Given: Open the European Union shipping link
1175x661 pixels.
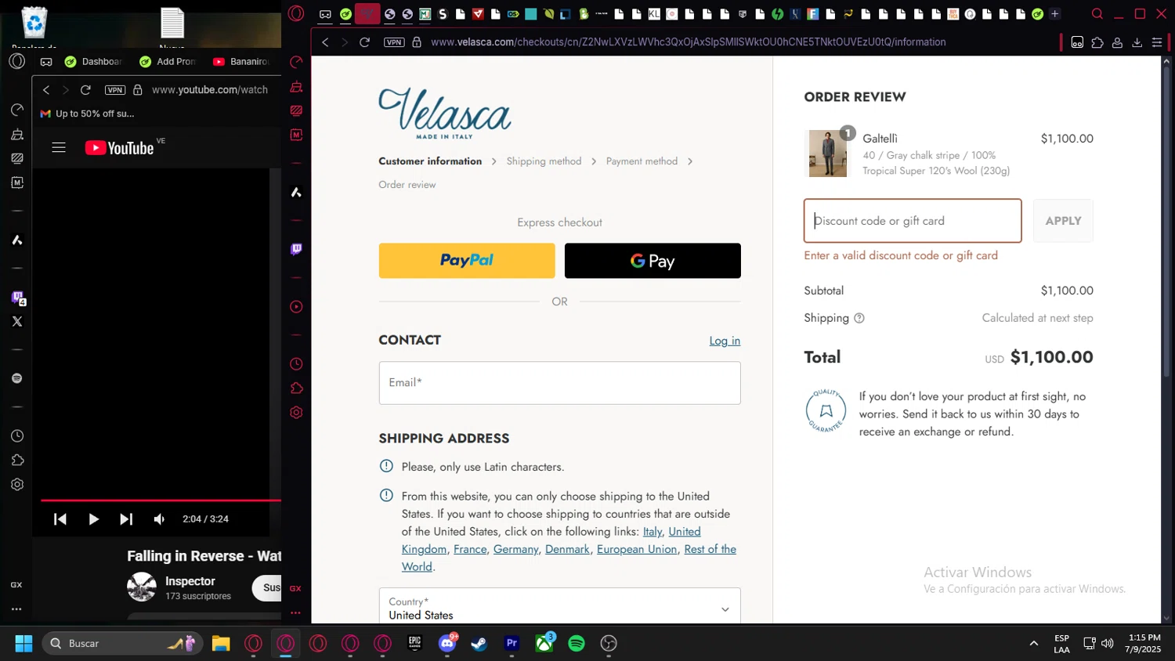Looking at the screenshot, I should [637, 550].
